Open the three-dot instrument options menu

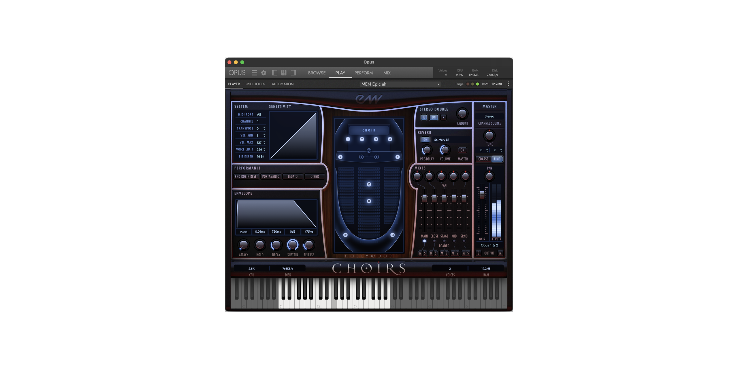[508, 84]
